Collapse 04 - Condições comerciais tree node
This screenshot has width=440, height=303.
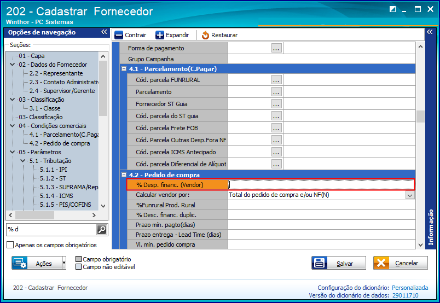(x=13, y=126)
